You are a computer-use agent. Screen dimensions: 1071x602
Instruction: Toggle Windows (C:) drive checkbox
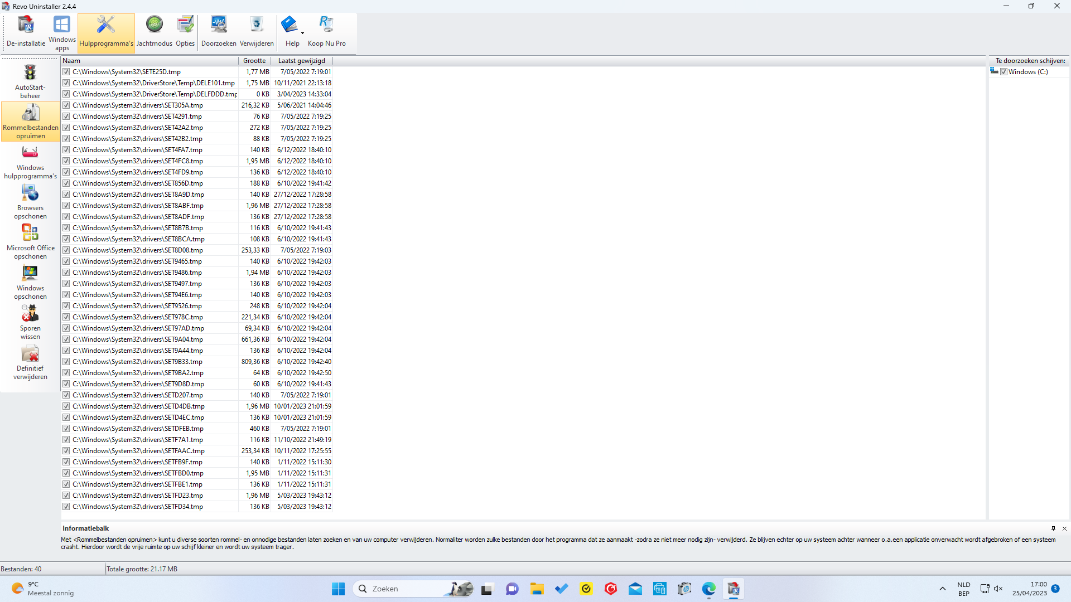(1004, 72)
